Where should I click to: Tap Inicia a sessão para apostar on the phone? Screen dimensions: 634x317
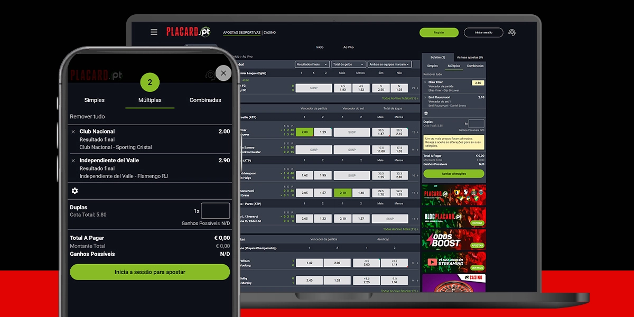pyautogui.click(x=150, y=272)
